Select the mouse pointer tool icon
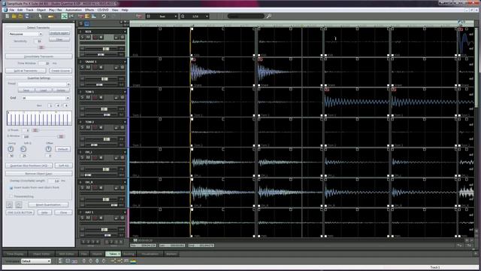481x271 pixels. (x=40, y=17)
